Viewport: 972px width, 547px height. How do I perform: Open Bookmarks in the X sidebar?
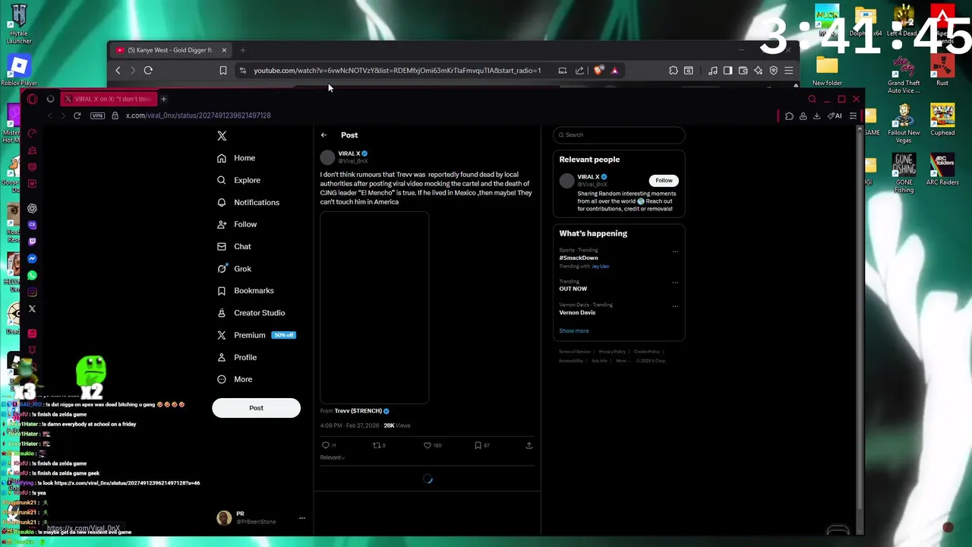tap(245, 290)
